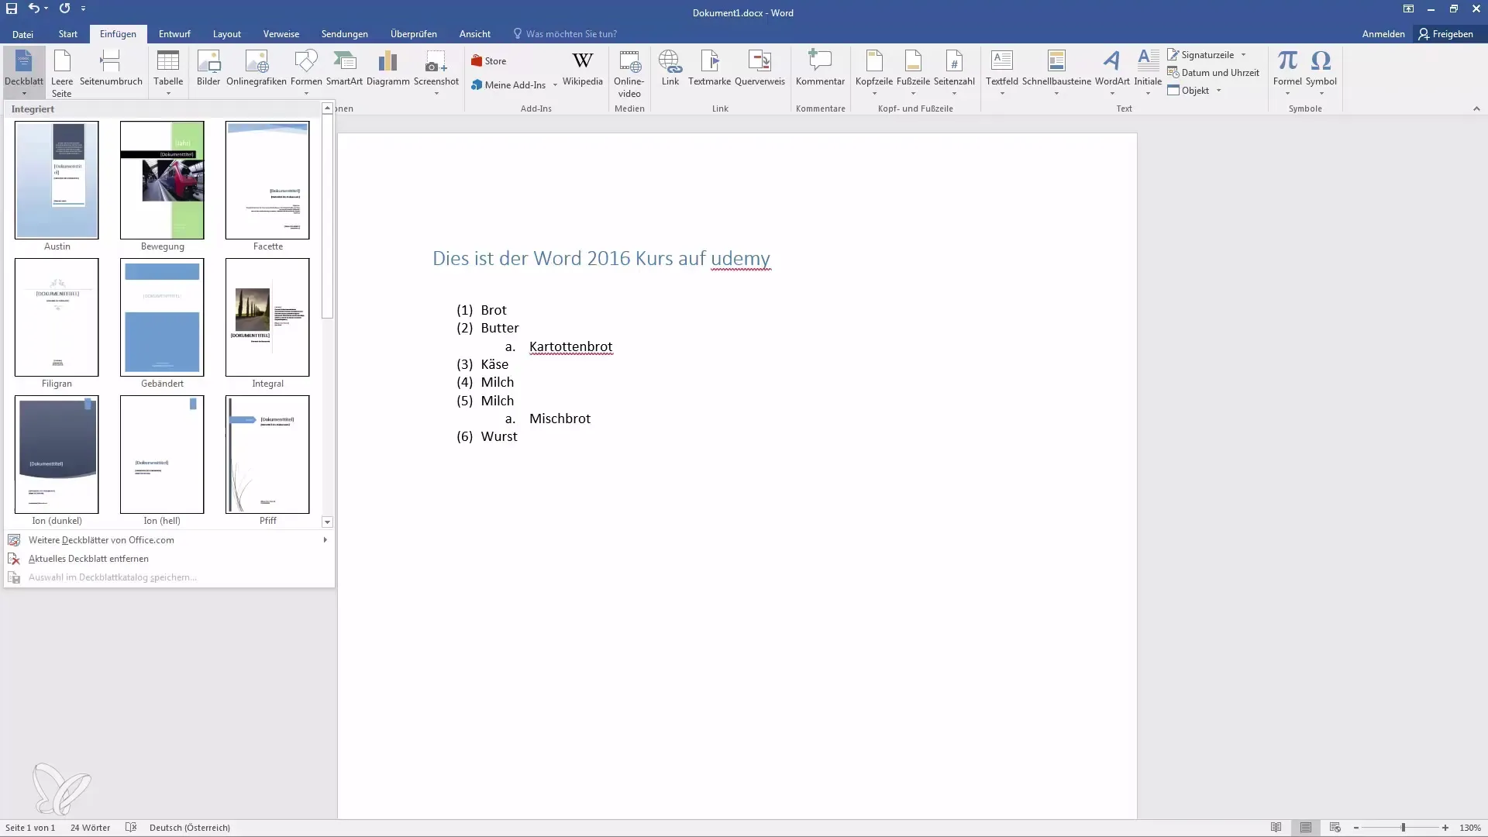Select the Austin cover page thumbnail
Viewport: 1488px width, 837px height.
point(57,180)
